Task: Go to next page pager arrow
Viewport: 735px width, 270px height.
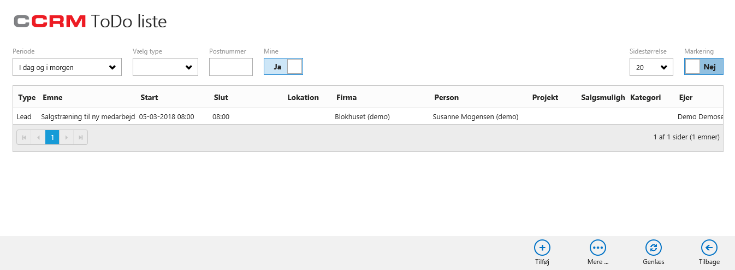Action: (67, 137)
